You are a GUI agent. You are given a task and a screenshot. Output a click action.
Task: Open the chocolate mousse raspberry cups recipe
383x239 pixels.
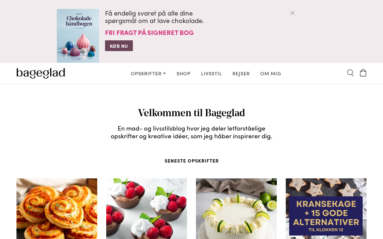tap(147, 209)
